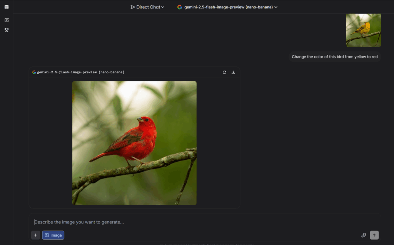Click the Google icon beside the model name
The height and width of the screenshot is (245, 394).
(179, 7)
